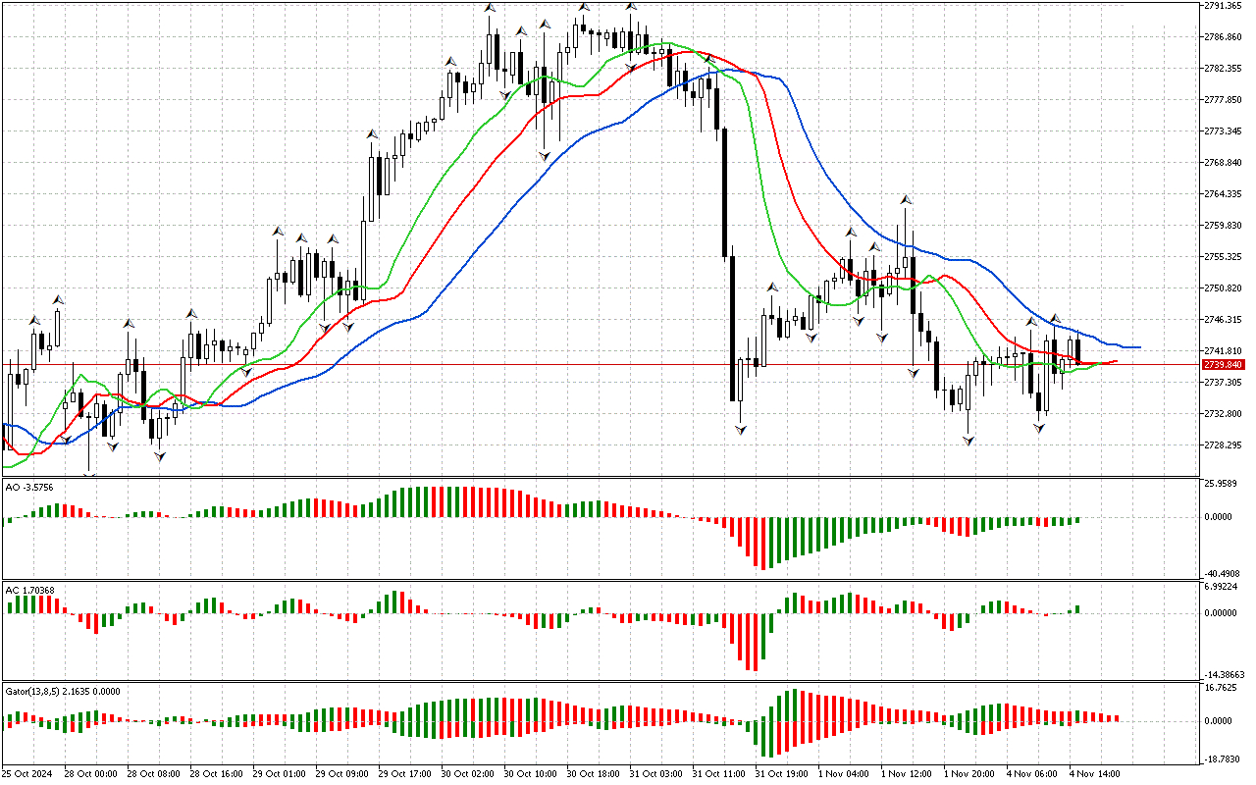This screenshot has width=1256, height=785.
Task: Select the AO scale minimum -40.4908
Action: (1222, 574)
